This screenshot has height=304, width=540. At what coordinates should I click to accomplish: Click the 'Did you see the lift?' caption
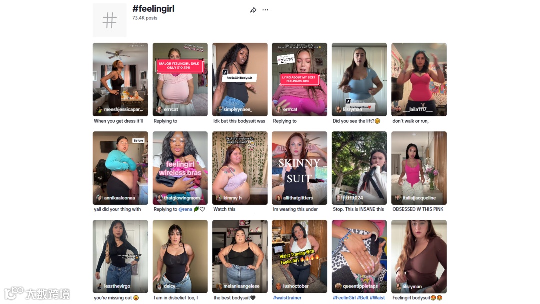pyautogui.click(x=356, y=121)
